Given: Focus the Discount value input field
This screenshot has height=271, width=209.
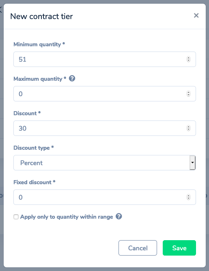Looking at the screenshot, I should pos(105,128).
